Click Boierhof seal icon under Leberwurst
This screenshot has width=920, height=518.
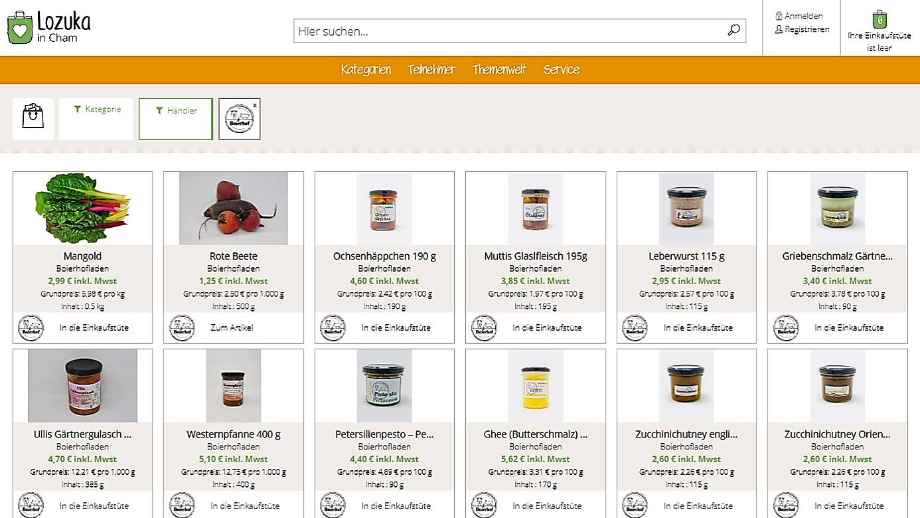(635, 328)
